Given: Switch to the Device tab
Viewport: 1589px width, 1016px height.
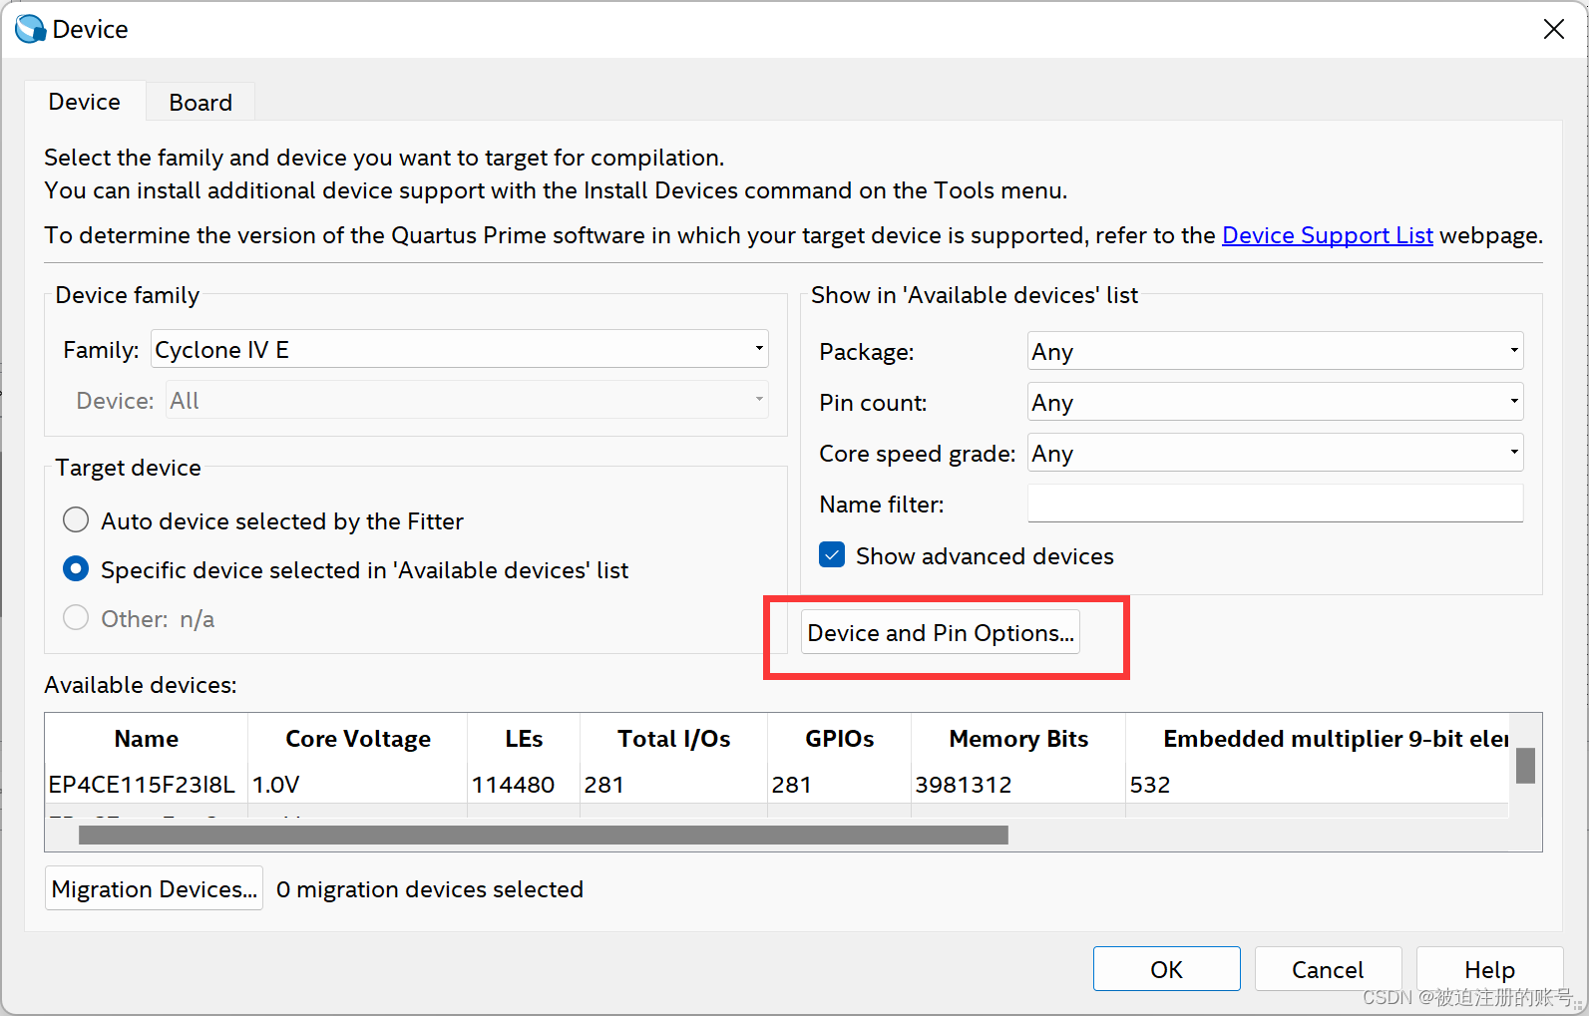Looking at the screenshot, I should pyautogui.click(x=85, y=102).
